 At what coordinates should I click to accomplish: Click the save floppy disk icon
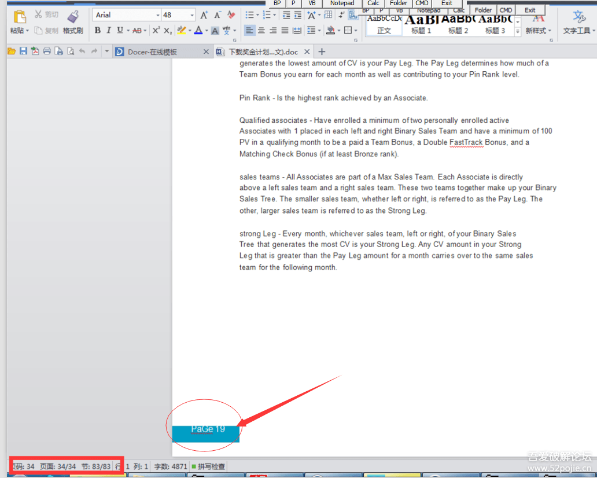pyautogui.click(x=24, y=52)
